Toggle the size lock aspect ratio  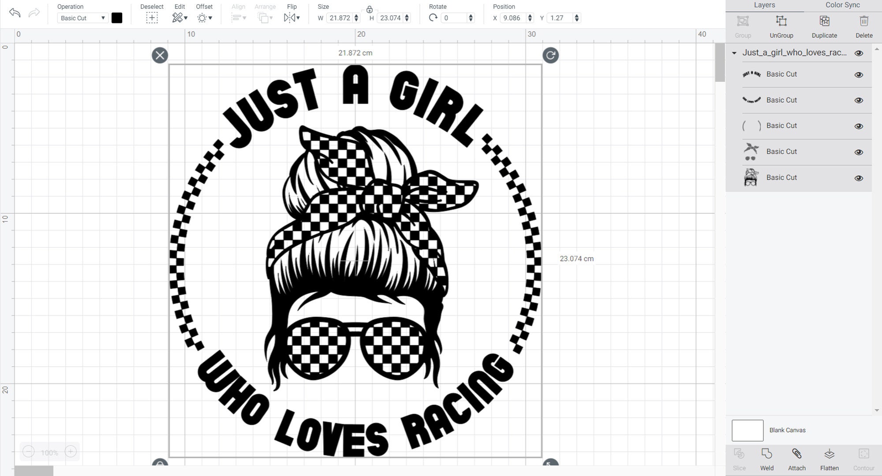(x=370, y=9)
